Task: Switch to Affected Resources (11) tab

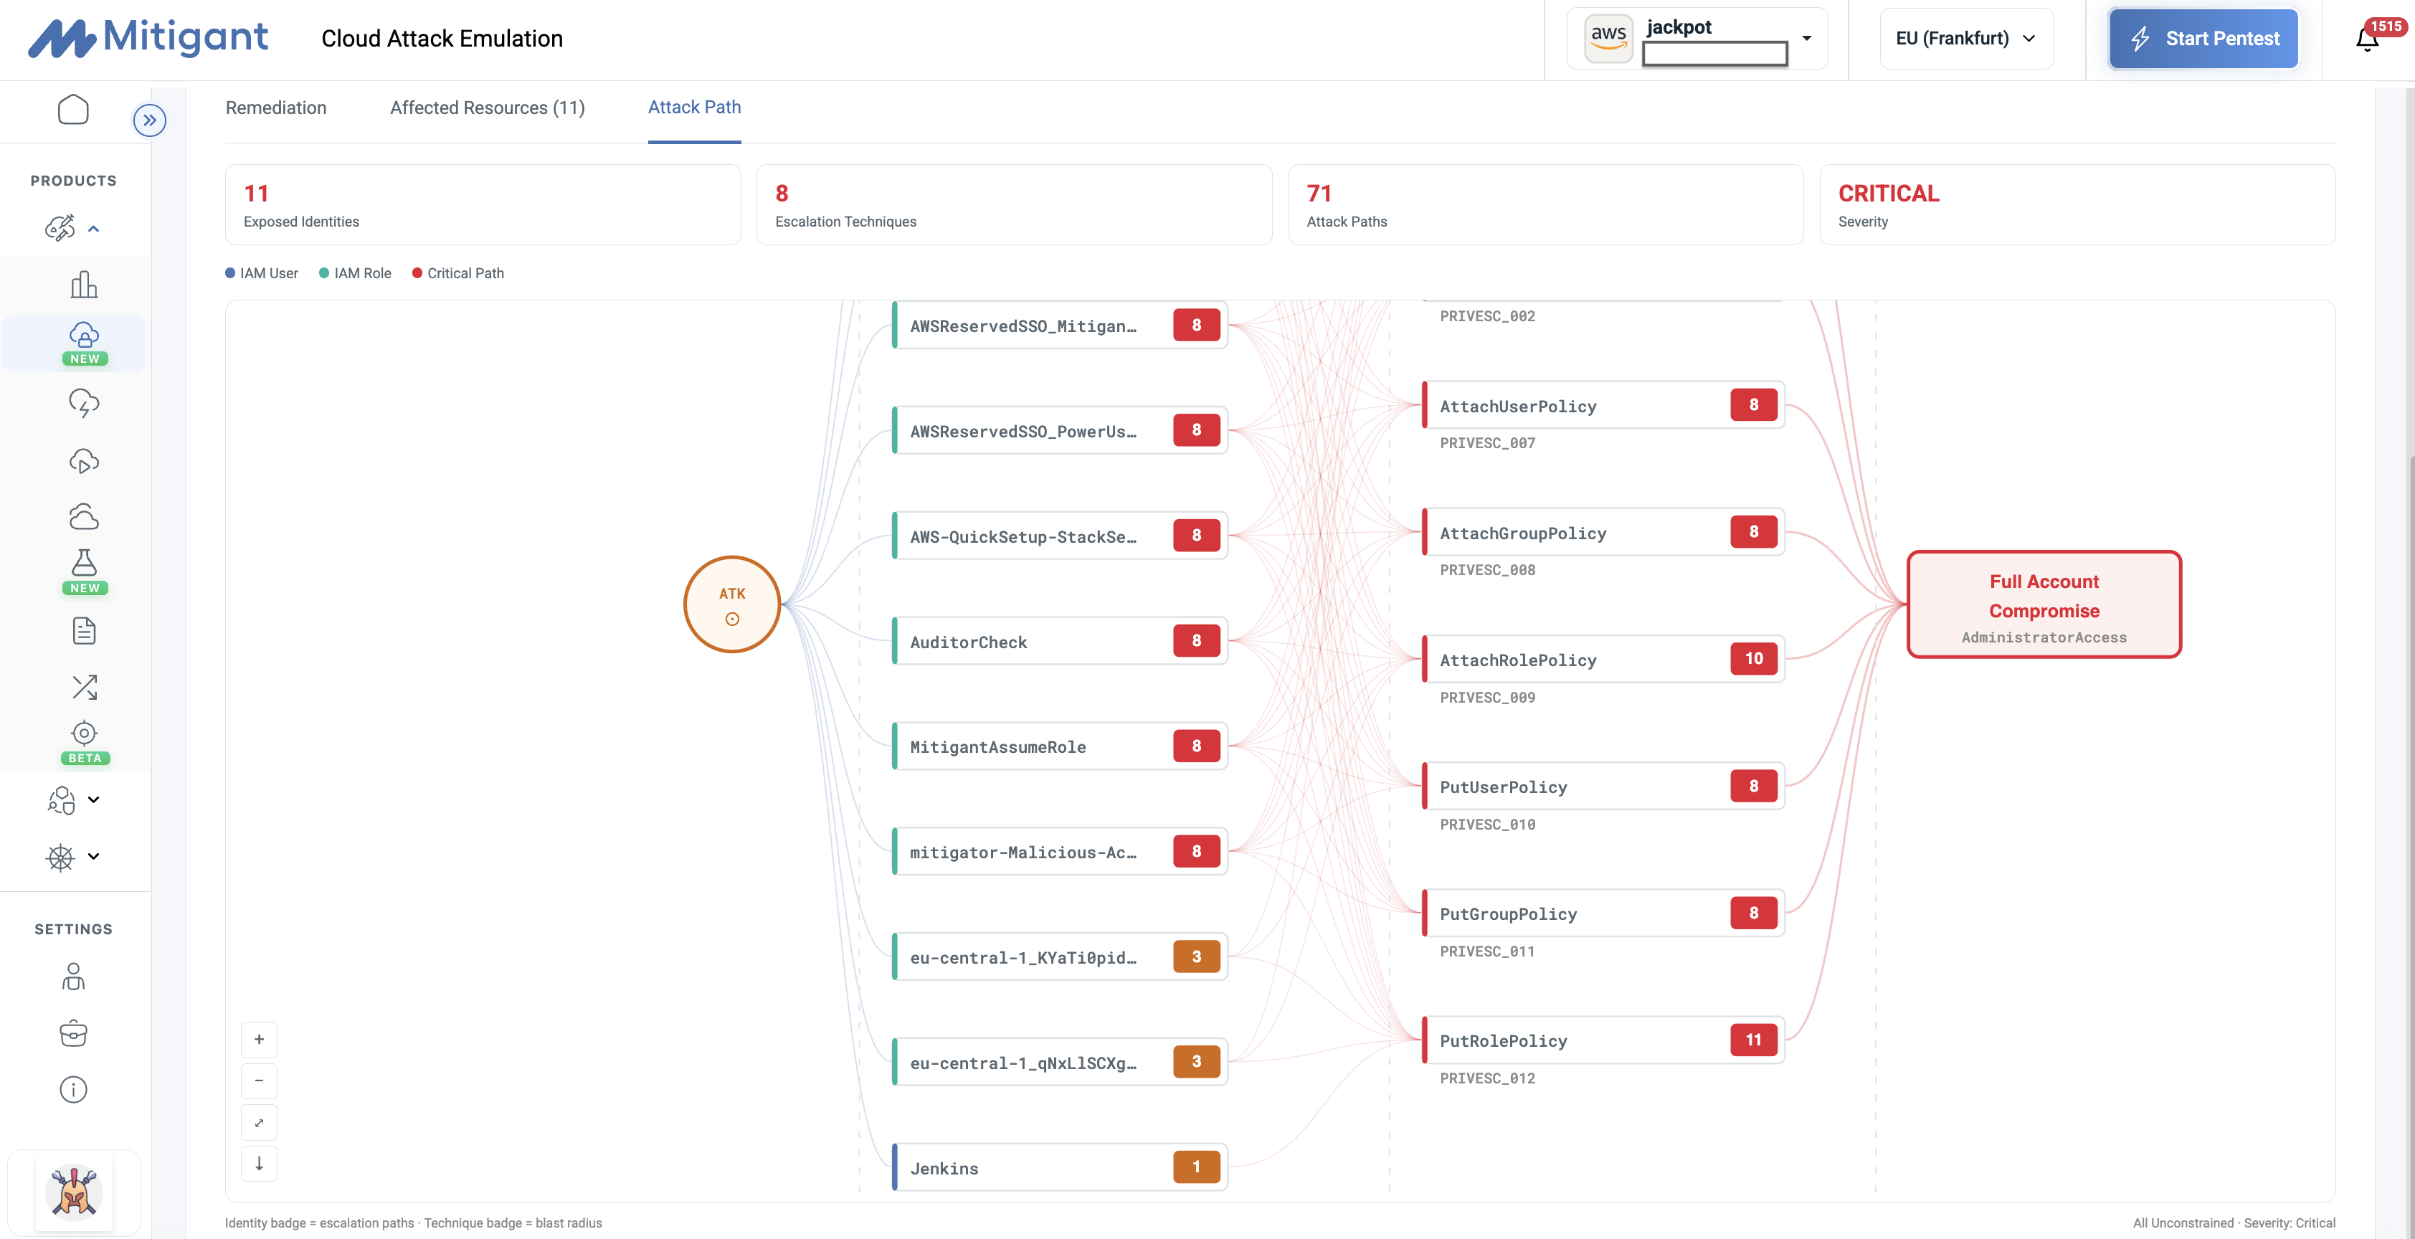Action: 487,108
